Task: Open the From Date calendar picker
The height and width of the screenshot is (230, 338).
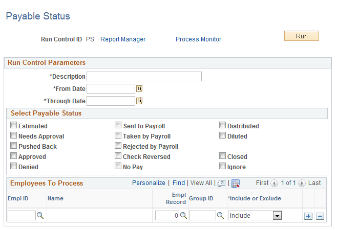Action: tap(139, 88)
